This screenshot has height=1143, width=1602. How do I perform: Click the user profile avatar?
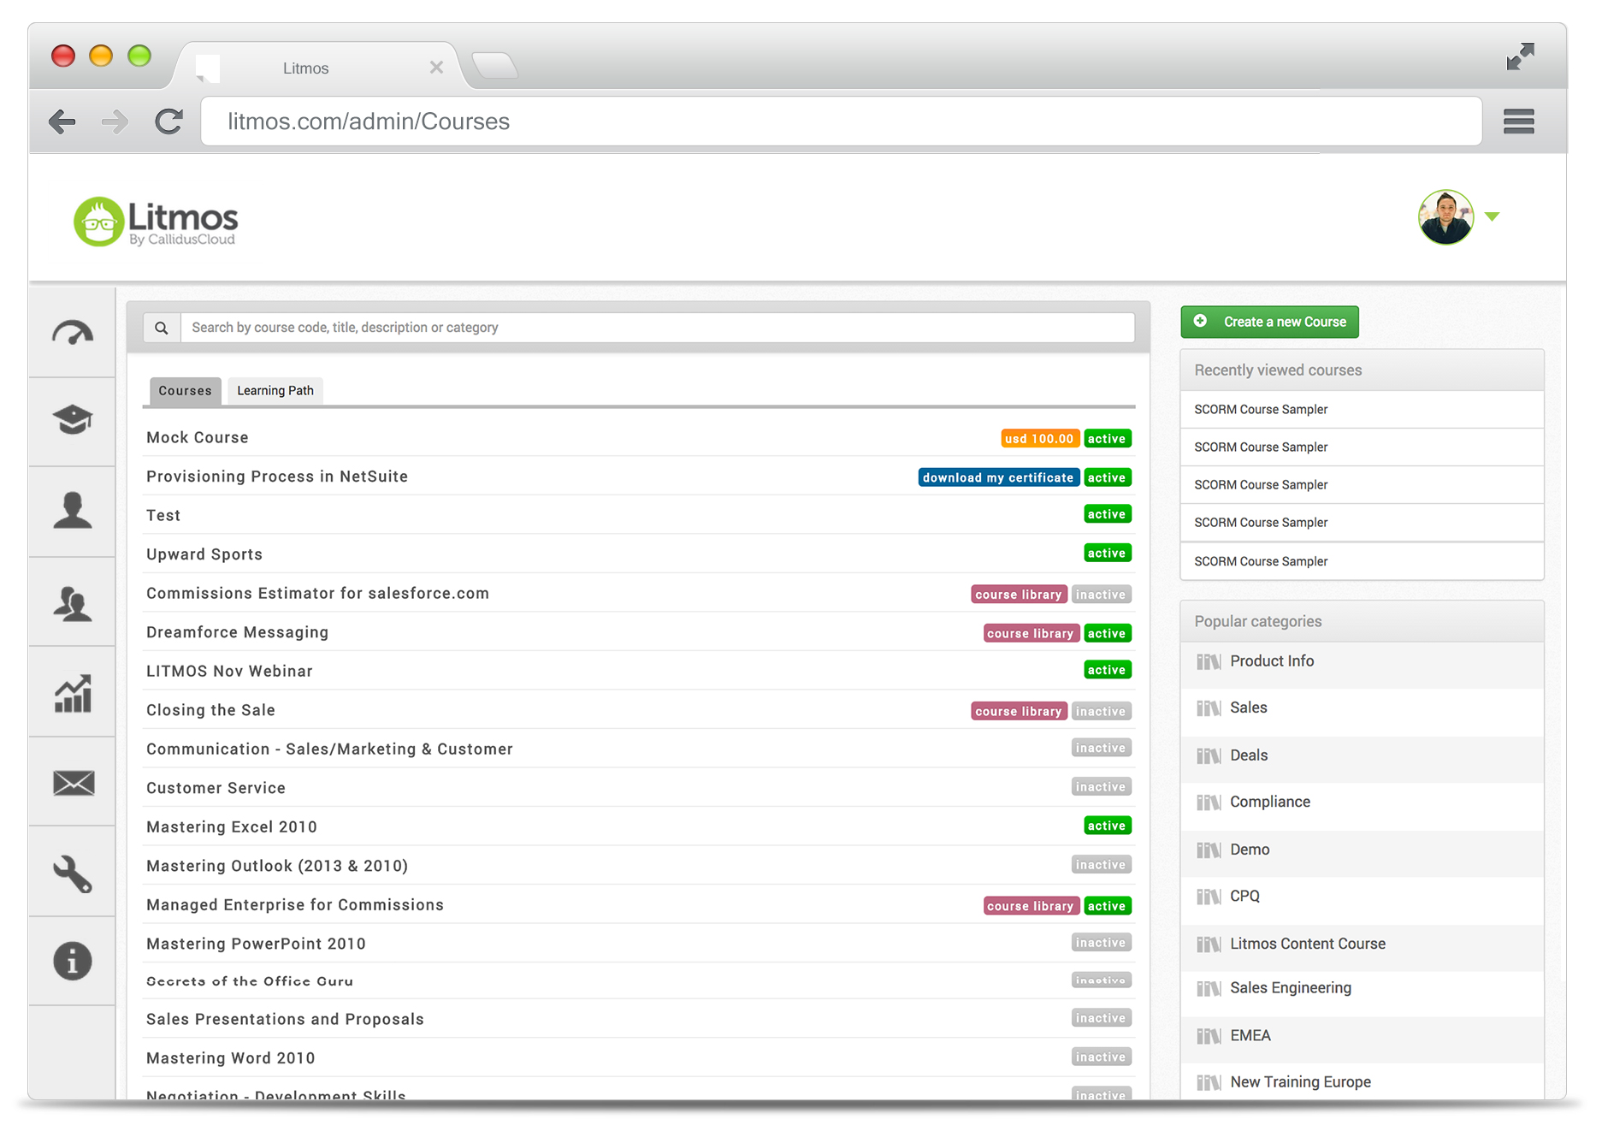click(1445, 217)
